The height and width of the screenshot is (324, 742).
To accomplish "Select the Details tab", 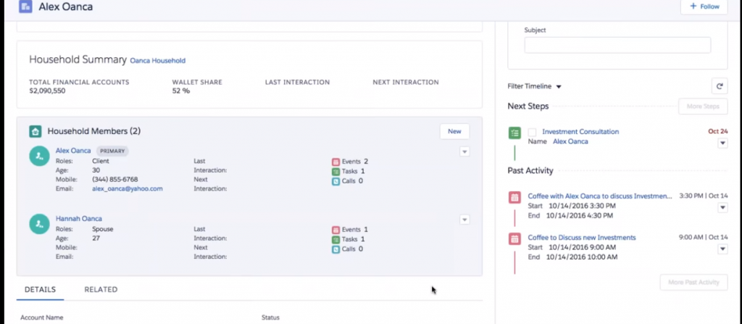I will 41,289.
